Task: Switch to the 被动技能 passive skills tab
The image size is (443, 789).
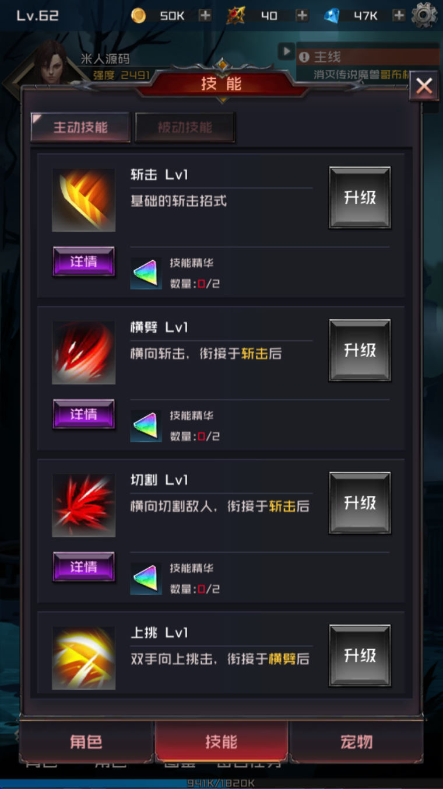Action: [185, 127]
